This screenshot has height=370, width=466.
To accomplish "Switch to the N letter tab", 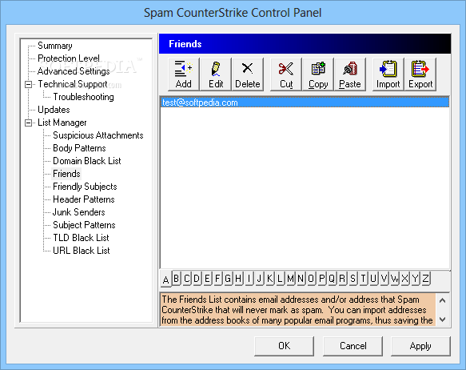I will click(301, 279).
